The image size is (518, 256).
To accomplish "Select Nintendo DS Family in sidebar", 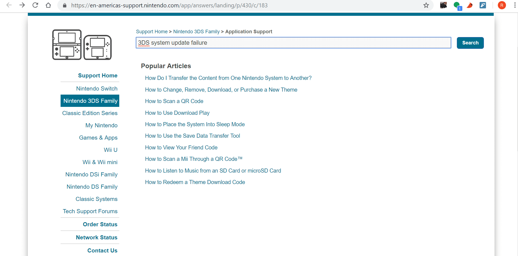I will click(x=92, y=187).
